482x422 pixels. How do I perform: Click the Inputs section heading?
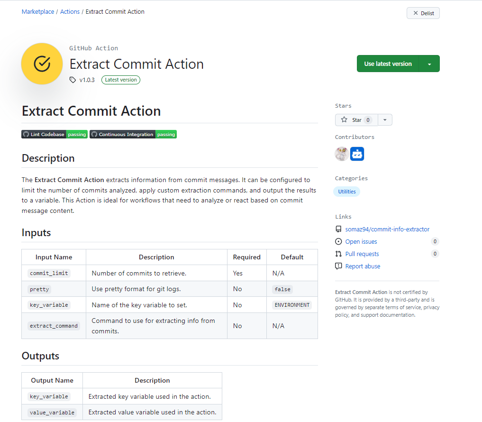point(36,233)
